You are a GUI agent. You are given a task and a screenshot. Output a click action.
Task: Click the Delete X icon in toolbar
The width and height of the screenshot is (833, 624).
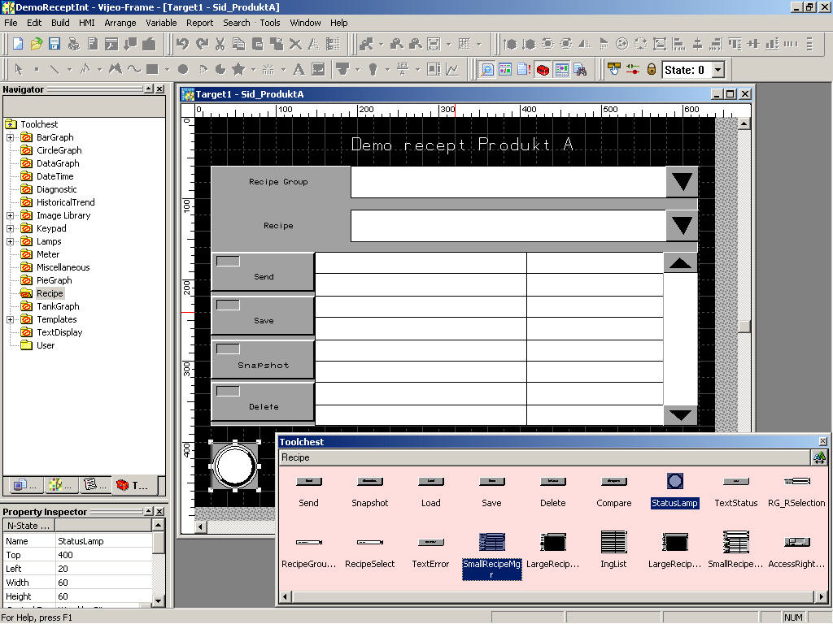click(x=295, y=44)
